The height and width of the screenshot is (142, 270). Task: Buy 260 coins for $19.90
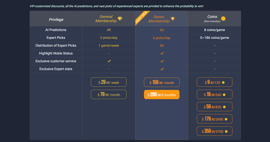(215, 94)
